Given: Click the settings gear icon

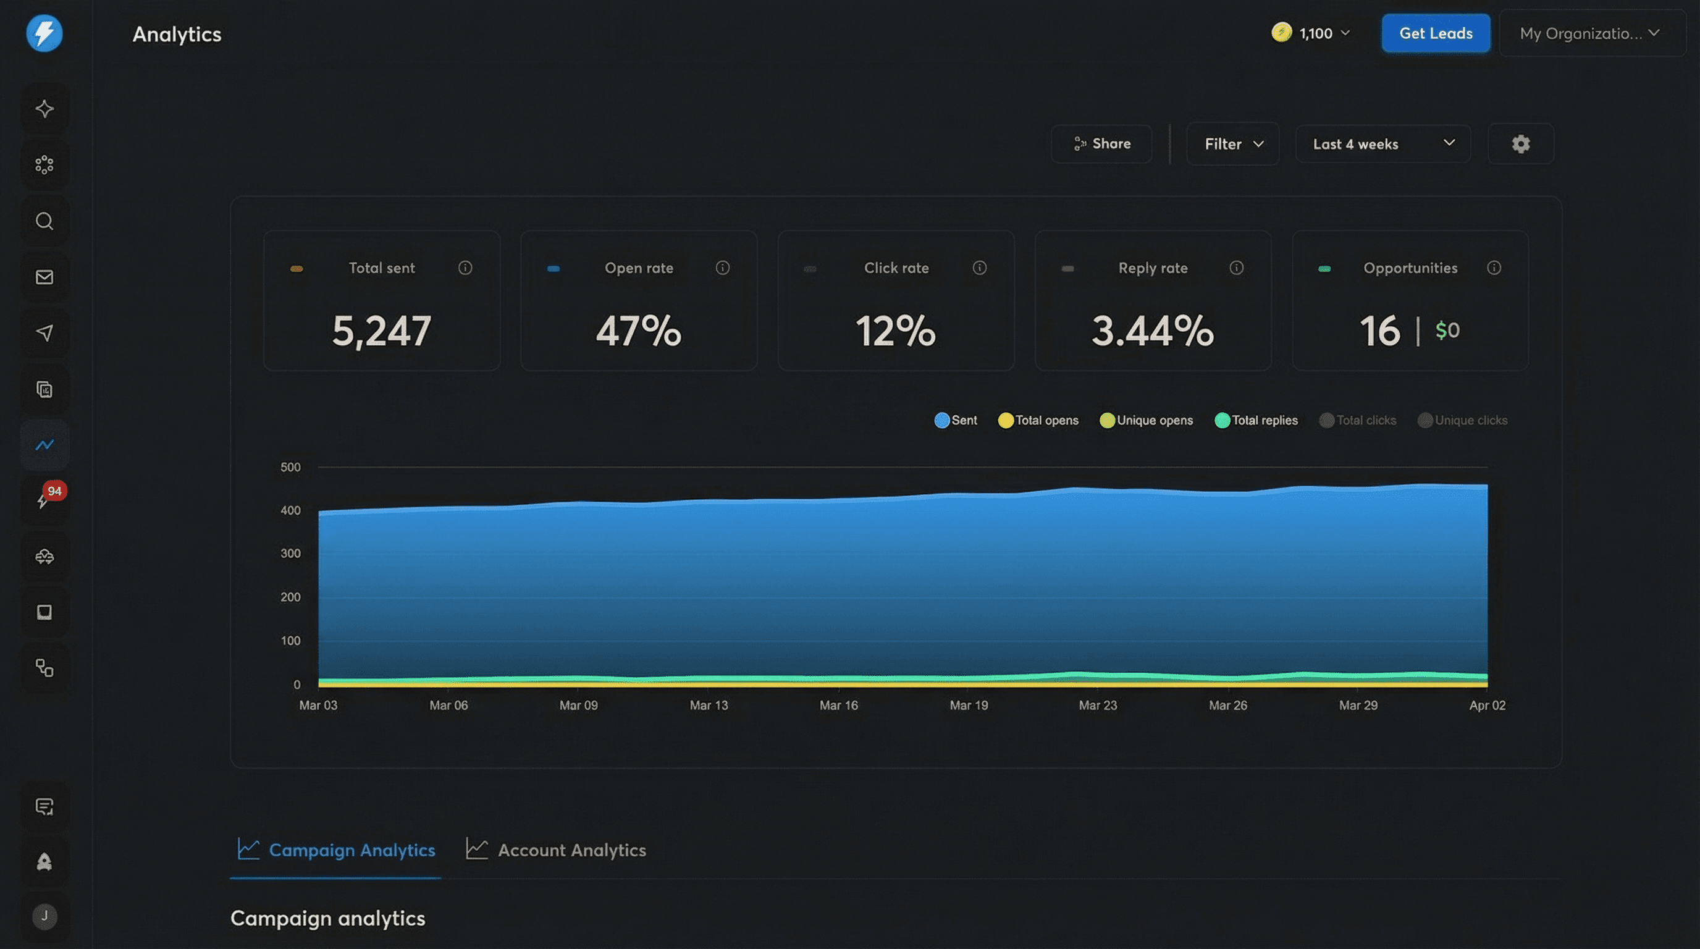Looking at the screenshot, I should [1520, 144].
